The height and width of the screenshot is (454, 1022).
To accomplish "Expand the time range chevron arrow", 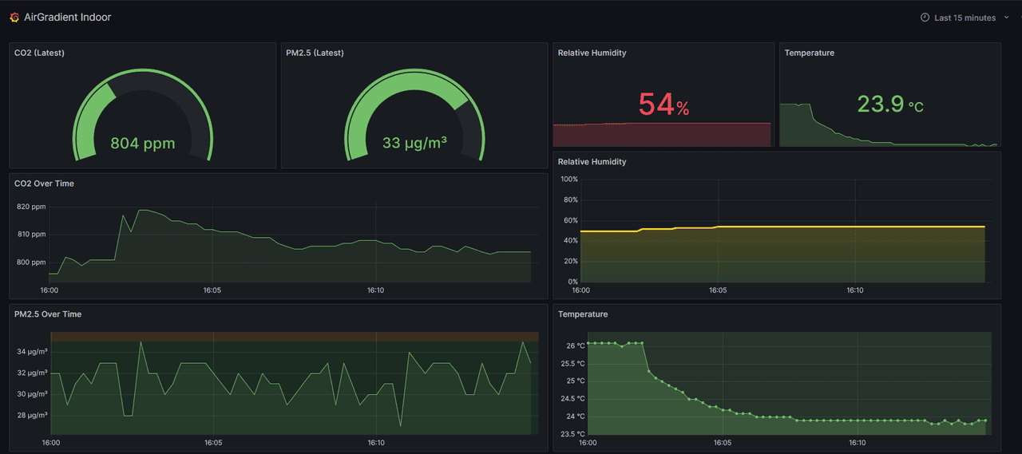I will (x=1007, y=18).
